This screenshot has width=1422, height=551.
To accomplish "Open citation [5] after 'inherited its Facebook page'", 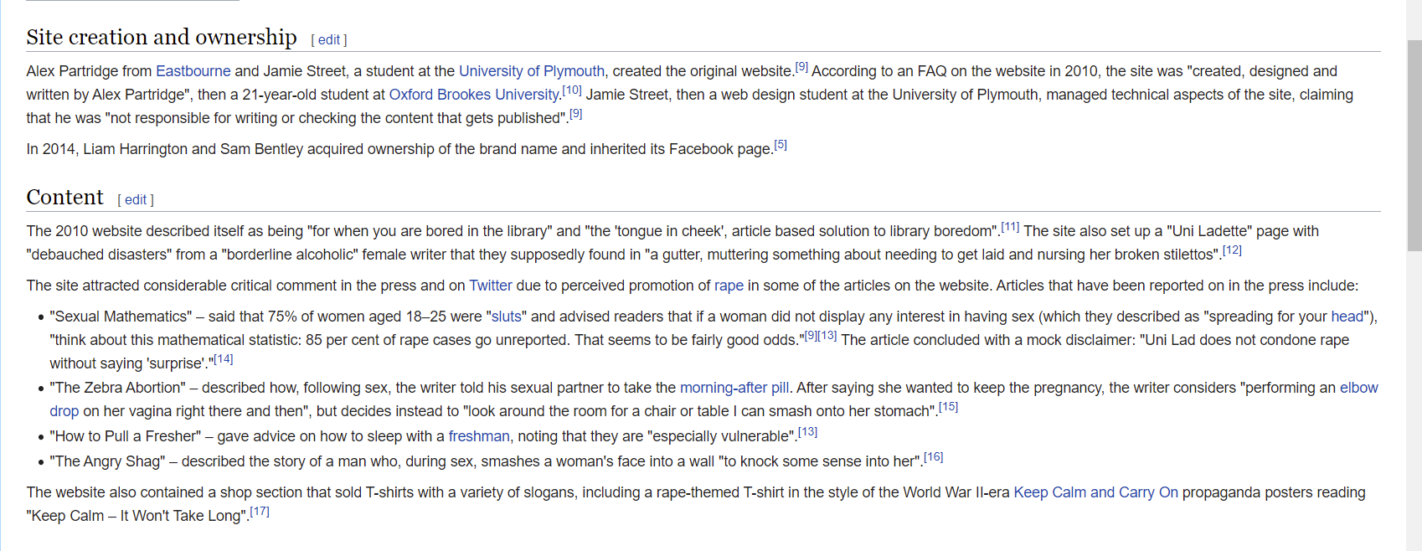I will (781, 145).
